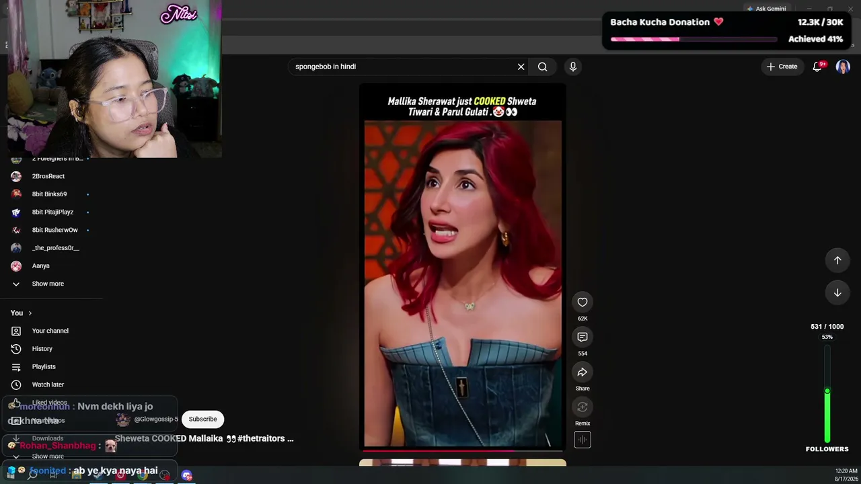Remix this Short

(x=583, y=407)
